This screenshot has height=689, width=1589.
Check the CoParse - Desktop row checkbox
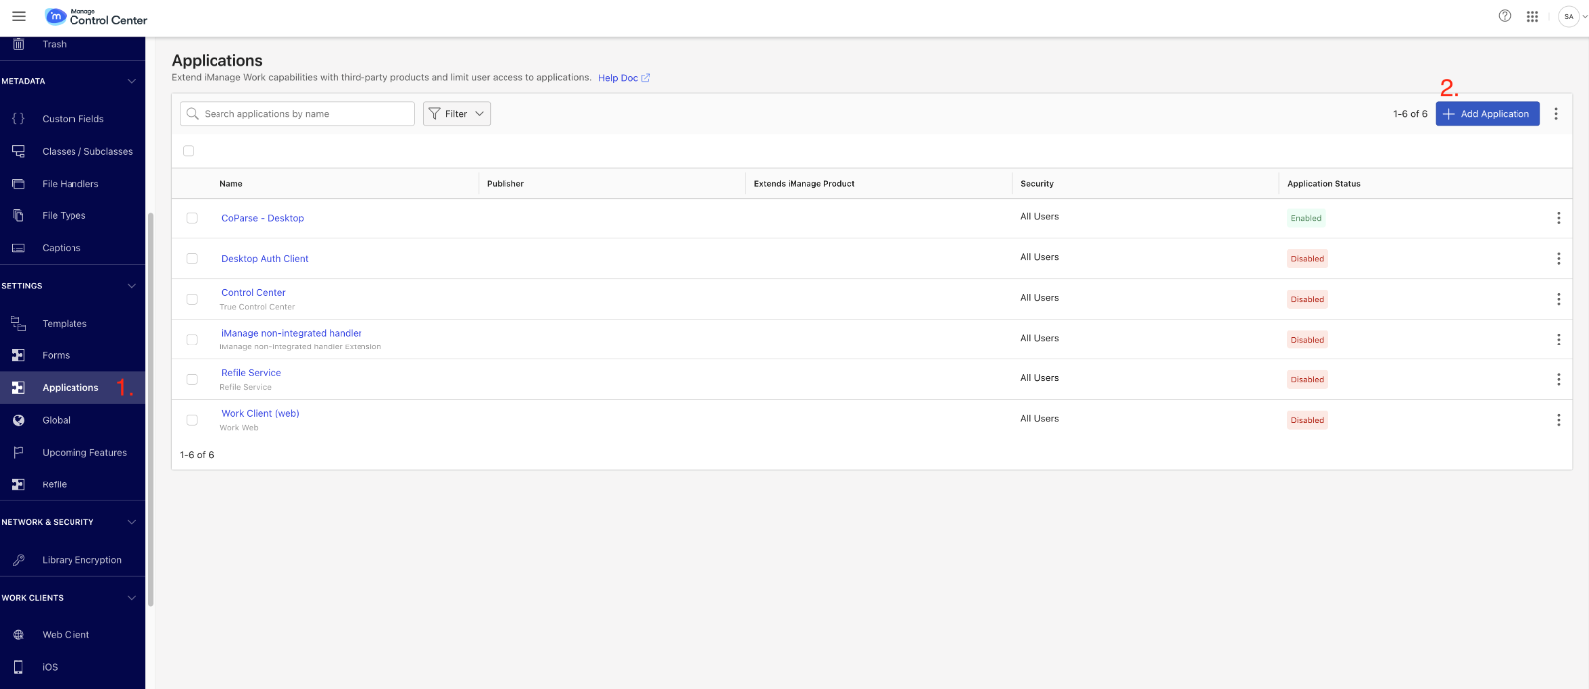pyautogui.click(x=192, y=218)
